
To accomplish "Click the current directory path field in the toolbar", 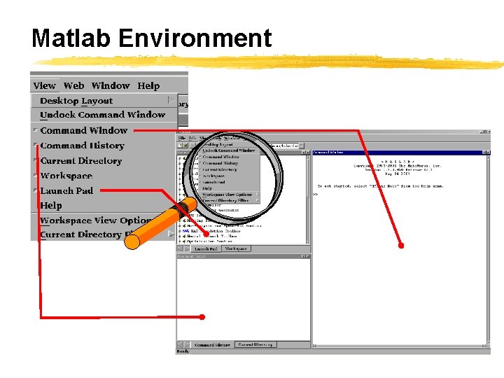I will click(x=284, y=146).
